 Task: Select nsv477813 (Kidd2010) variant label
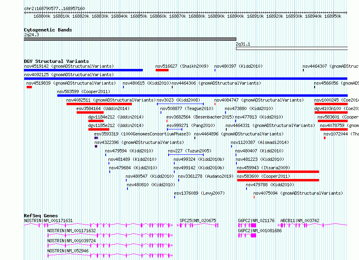click(259, 117)
